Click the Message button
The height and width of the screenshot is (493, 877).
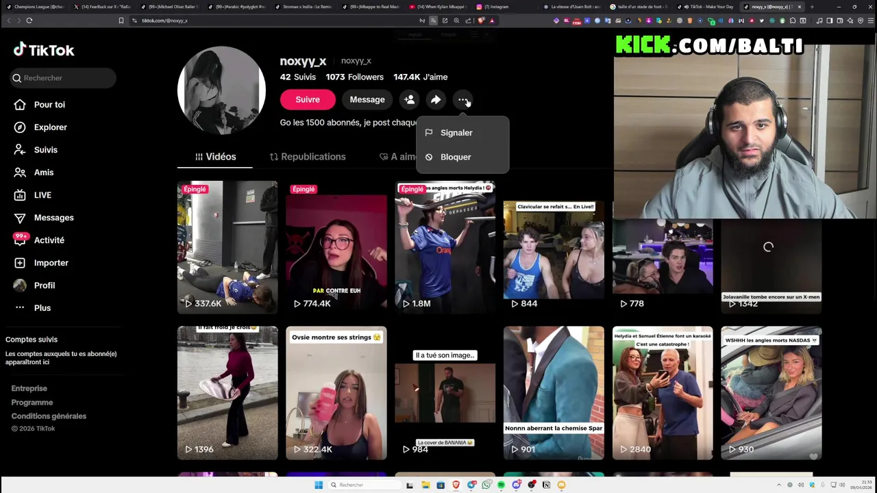(x=367, y=100)
